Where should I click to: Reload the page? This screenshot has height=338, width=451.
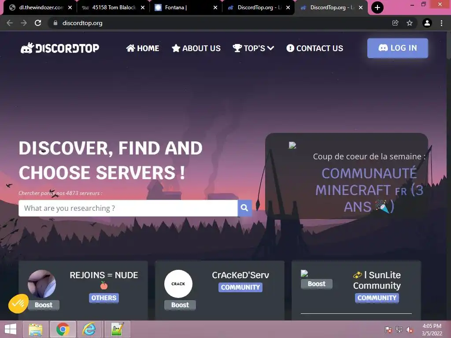click(x=38, y=23)
